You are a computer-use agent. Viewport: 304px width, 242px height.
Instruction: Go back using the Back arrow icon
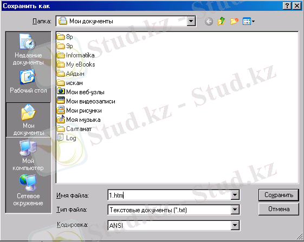(209, 21)
